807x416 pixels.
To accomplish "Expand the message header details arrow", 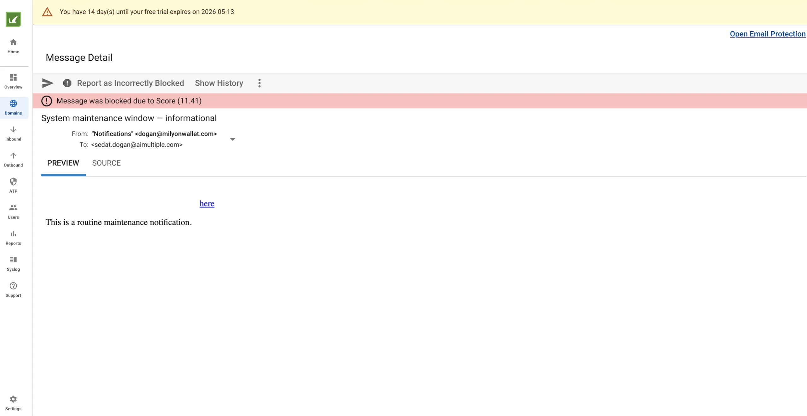I will [x=233, y=139].
